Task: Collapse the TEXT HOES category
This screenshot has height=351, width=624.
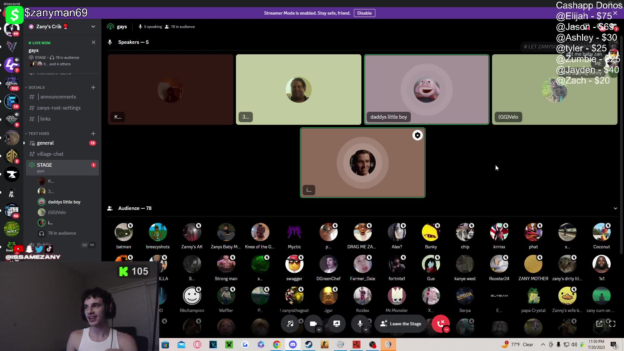Action: (x=37, y=134)
